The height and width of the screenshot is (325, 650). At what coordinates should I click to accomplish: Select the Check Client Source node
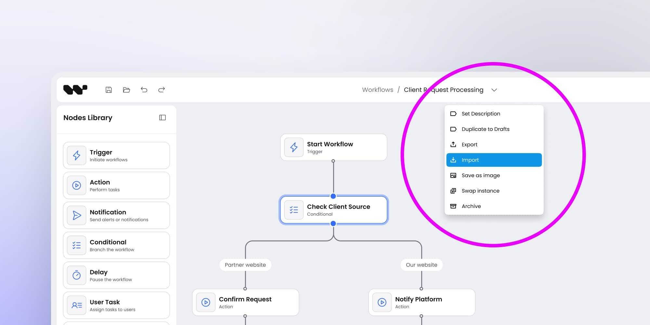coord(334,210)
